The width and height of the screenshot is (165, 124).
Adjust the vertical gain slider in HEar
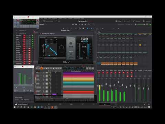click(80, 50)
